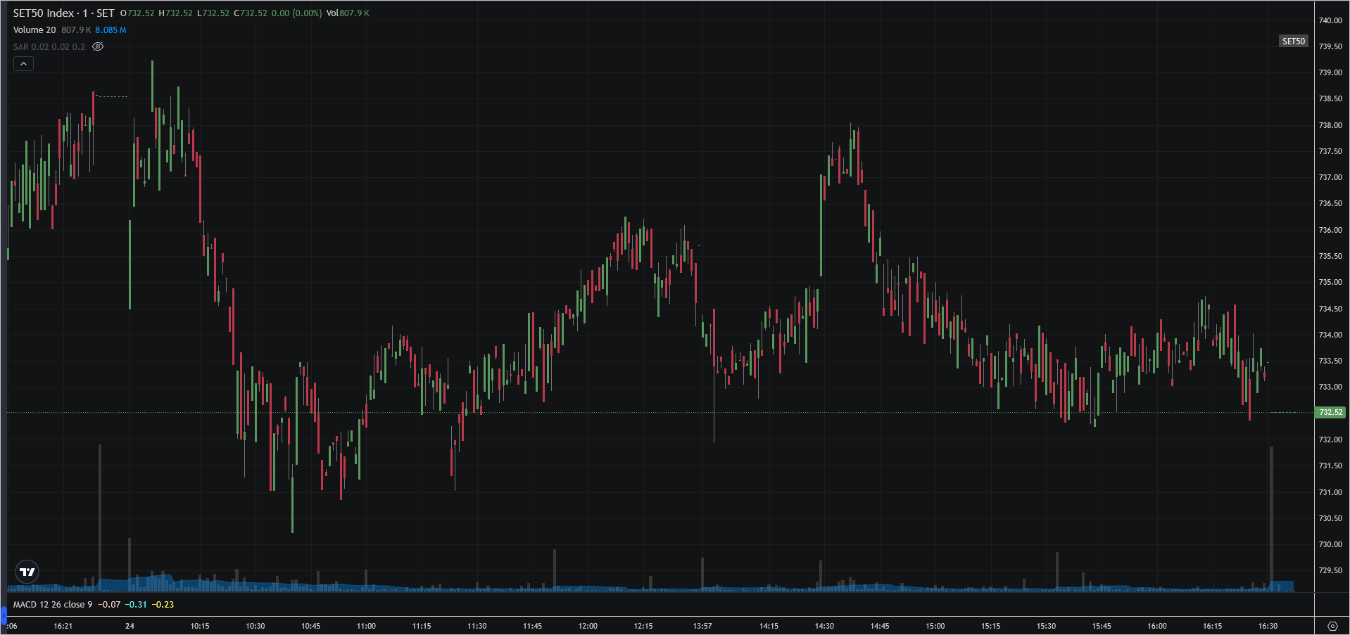Click the SET50 symbol label on price axis
This screenshot has height=635, width=1350.
point(1293,41)
